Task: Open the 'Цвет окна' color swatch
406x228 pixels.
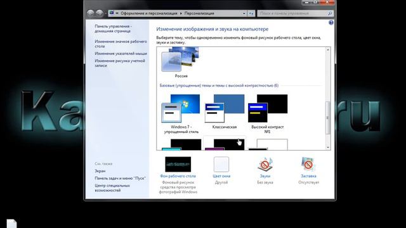Action: point(221,164)
